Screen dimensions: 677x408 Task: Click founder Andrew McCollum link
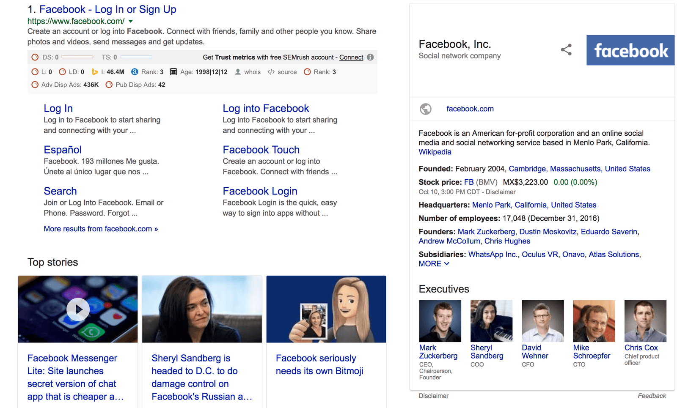449,241
